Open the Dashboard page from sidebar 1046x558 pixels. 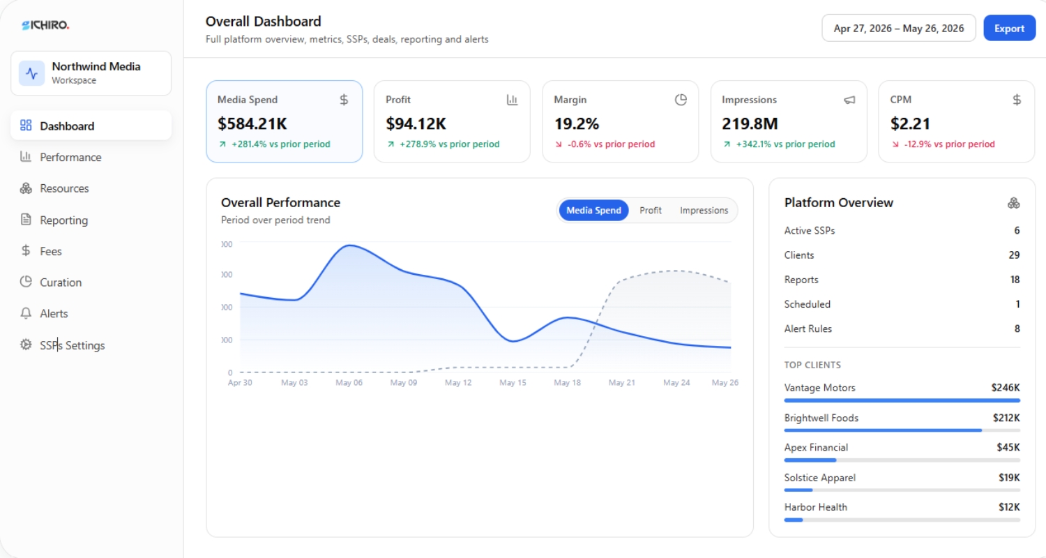click(x=91, y=126)
